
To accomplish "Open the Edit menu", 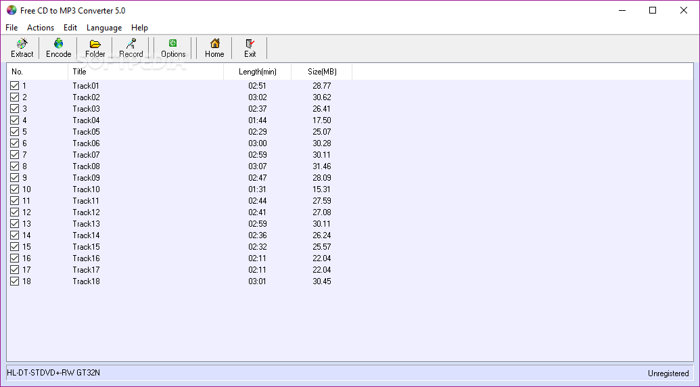I will (70, 28).
